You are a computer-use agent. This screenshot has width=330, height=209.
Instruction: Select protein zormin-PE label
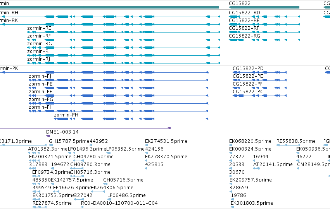point(41,84)
